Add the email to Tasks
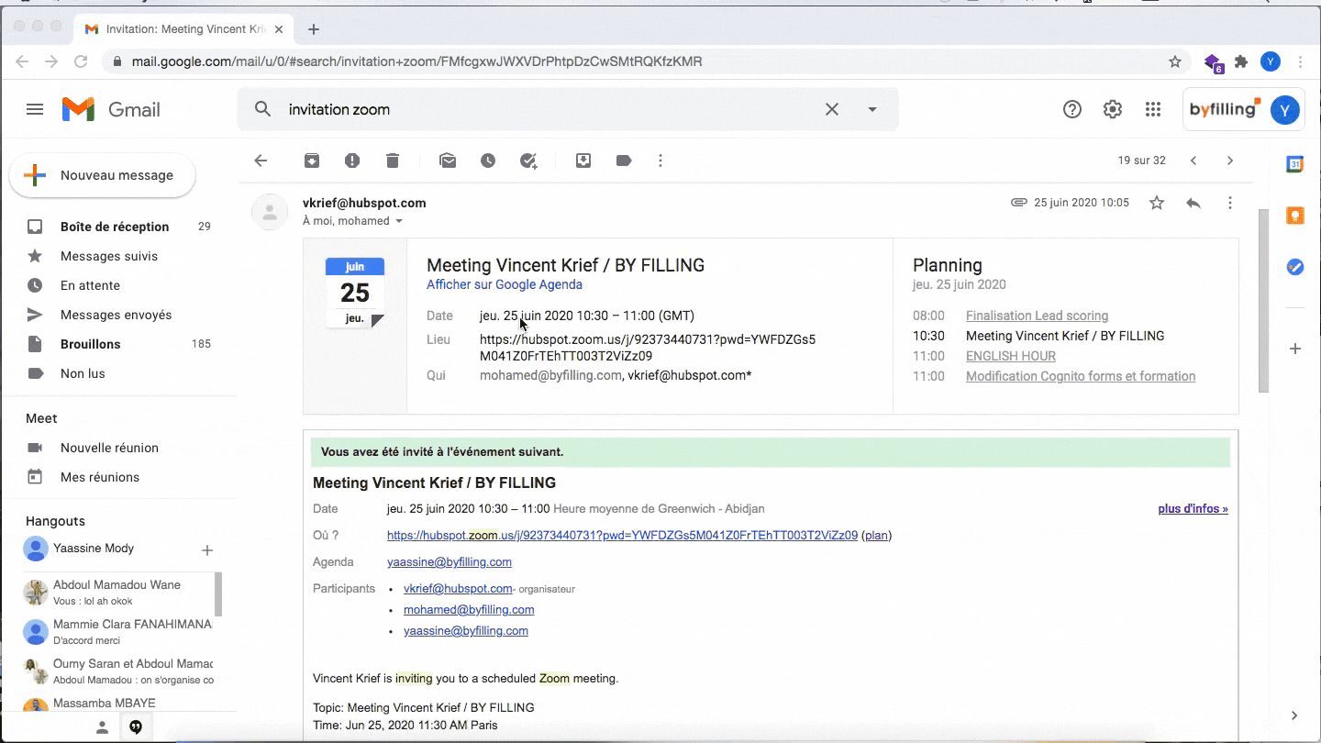The image size is (1321, 743). point(528,161)
